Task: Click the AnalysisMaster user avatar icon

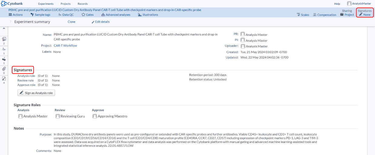Action: (x=349, y=4)
